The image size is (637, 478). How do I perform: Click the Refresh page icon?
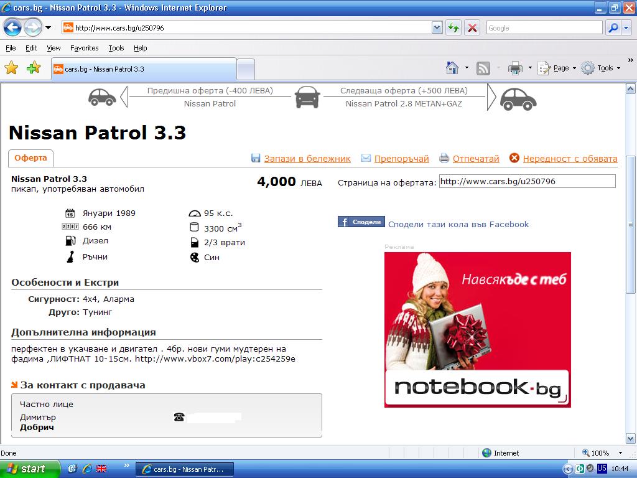click(453, 27)
